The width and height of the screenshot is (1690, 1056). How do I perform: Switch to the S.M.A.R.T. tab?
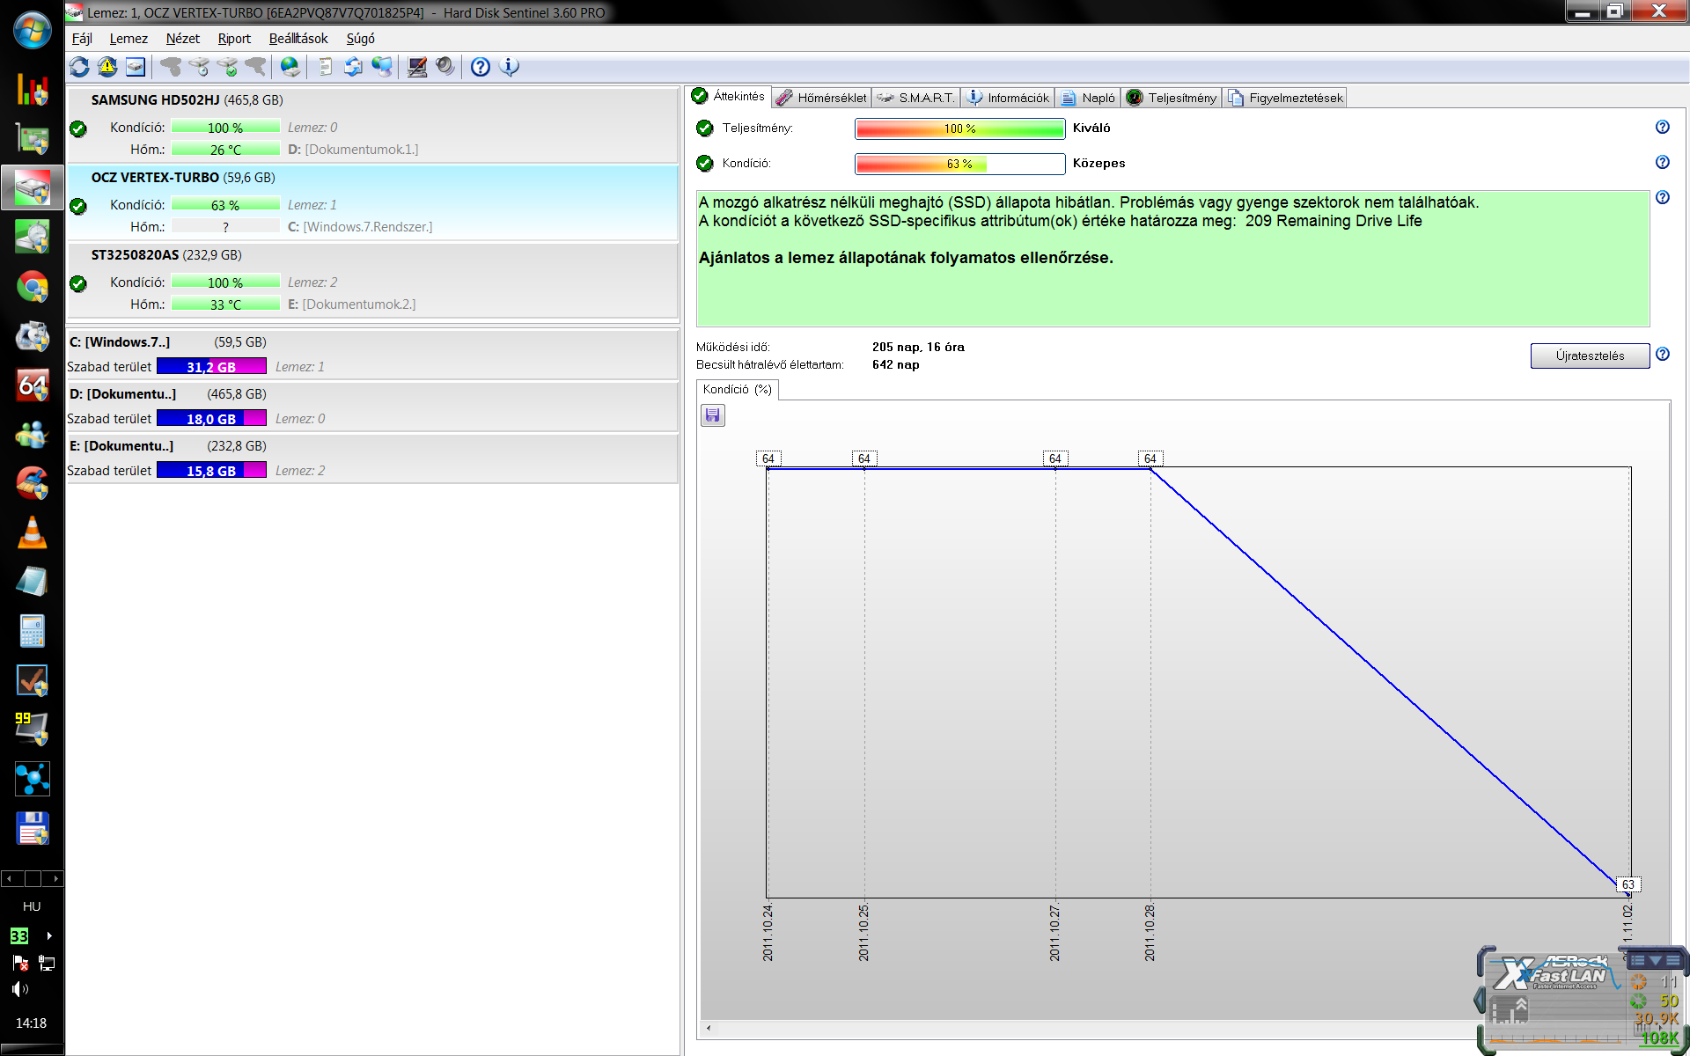click(916, 98)
